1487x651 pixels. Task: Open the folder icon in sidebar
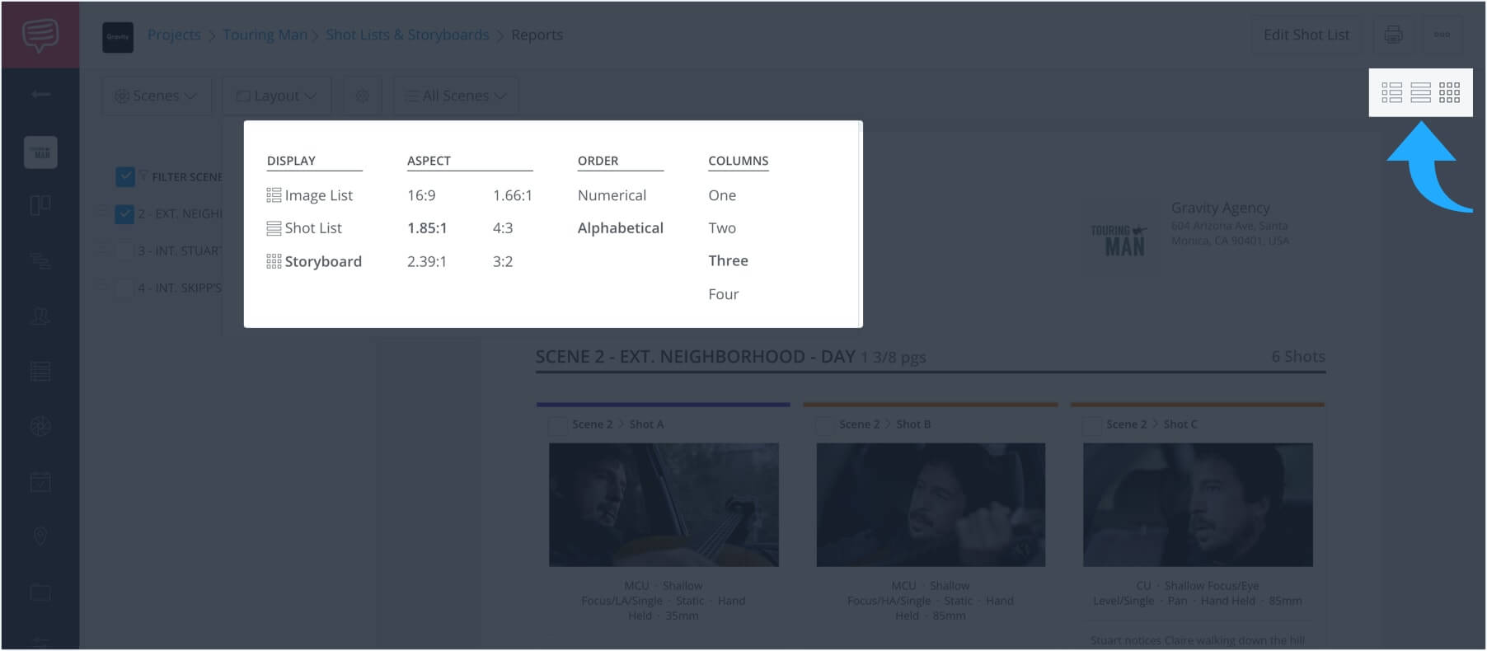pyautogui.click(x=40, y=592)
